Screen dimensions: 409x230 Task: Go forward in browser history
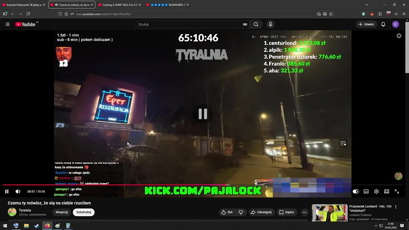pyautogui.click(x=20, y=14)
